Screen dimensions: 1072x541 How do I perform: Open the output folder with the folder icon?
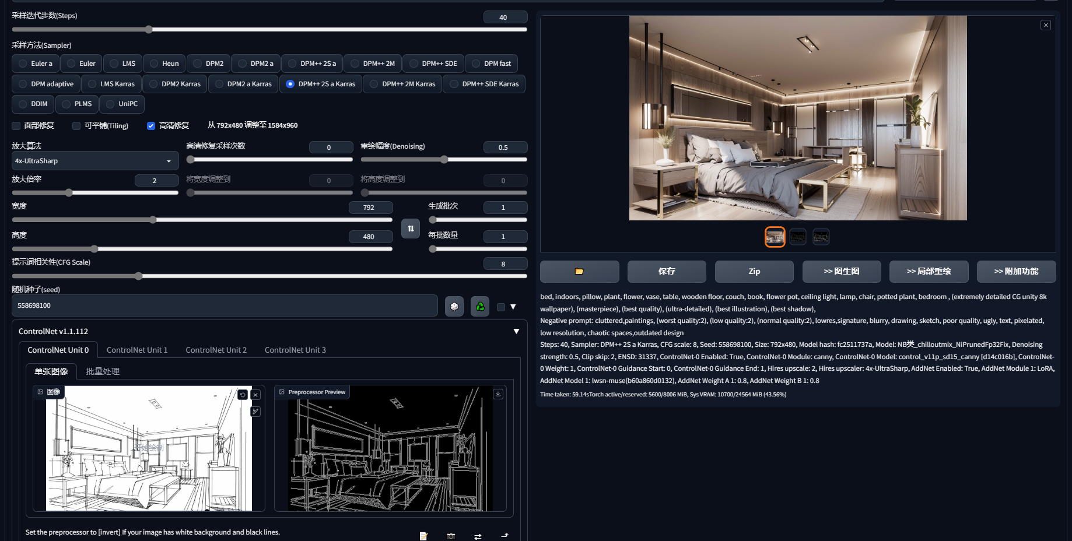click(579, 271)
